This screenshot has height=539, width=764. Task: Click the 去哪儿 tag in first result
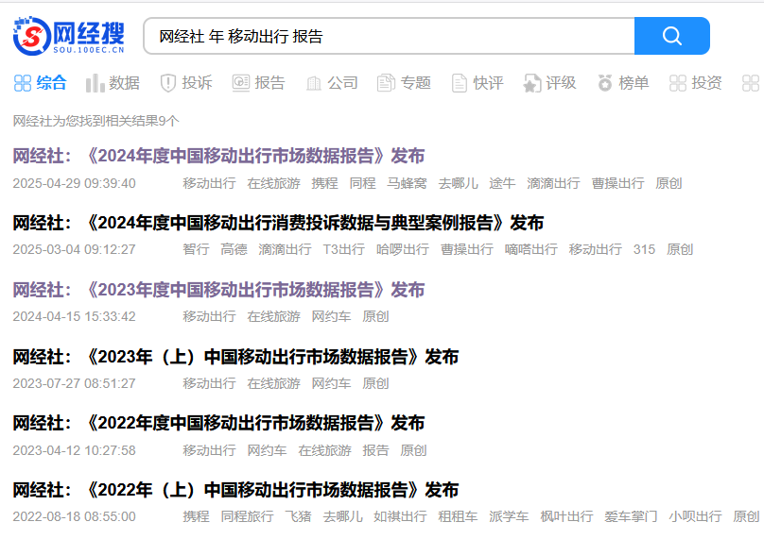click(x=458, y=183)
